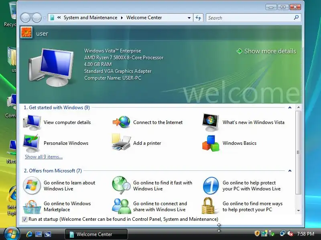Viewport: 321px width, 240px height.
Task: Click System and Maintenance in the breadcrumb
Action: click(x=91, y=18)
